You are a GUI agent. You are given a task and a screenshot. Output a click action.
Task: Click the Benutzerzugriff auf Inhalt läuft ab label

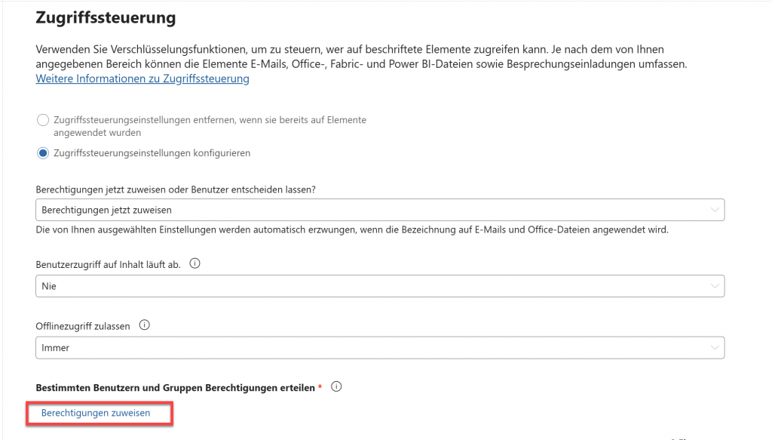(108, 266)
